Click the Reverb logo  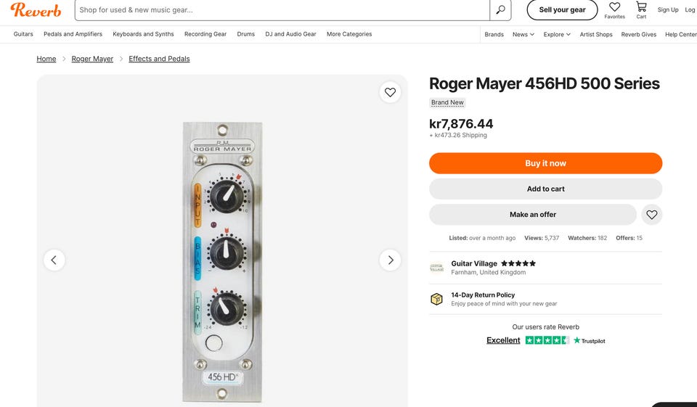(36, 10)
